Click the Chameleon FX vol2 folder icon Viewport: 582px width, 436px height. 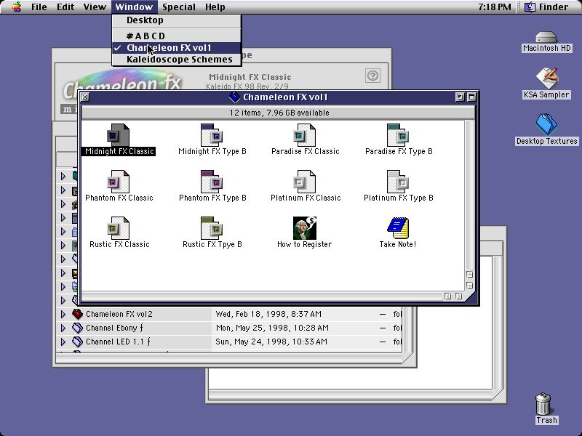(x=77, y=314)
